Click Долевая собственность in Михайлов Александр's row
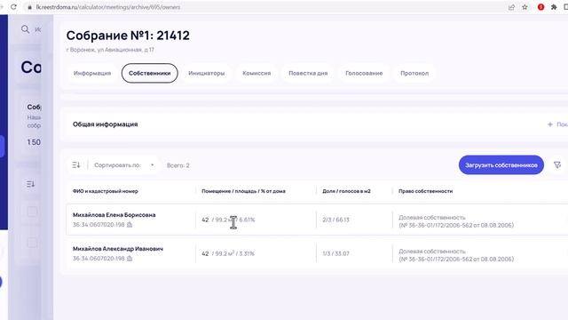The width and height of the screenshot is (568, 320). point(432,251)
